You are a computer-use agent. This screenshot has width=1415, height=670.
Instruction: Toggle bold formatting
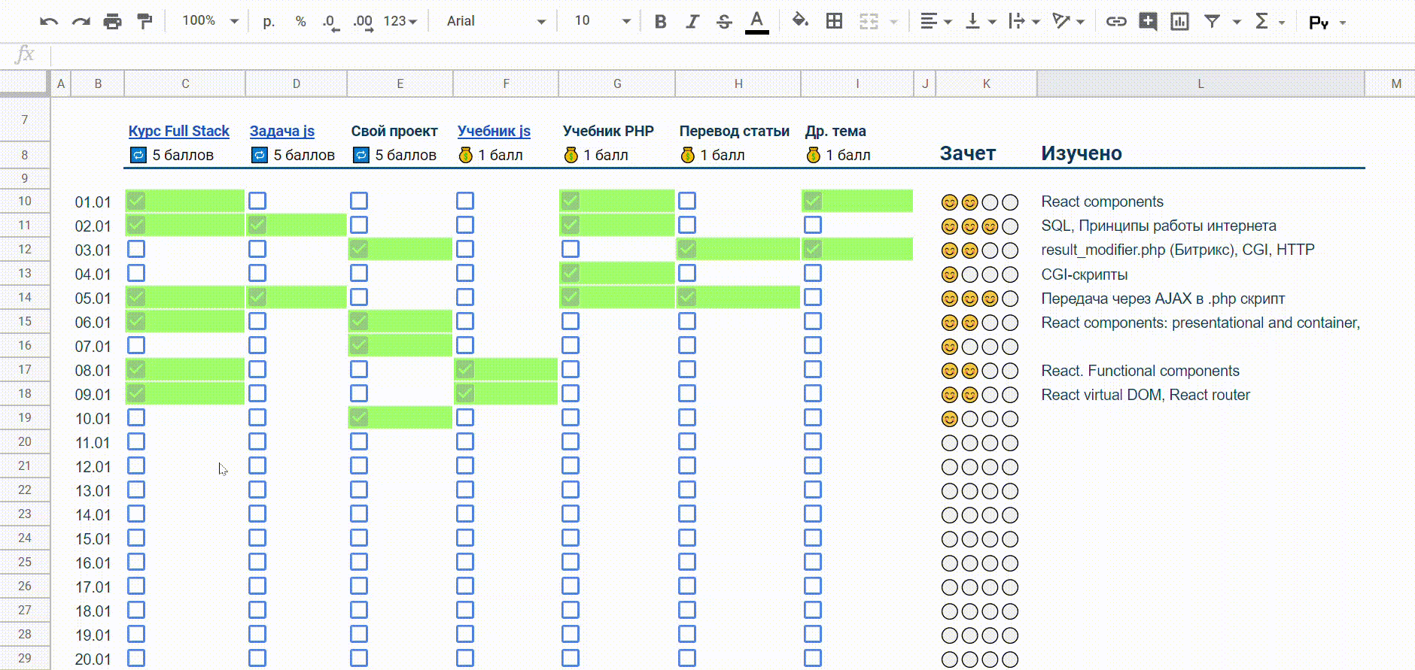pos(660,21)
